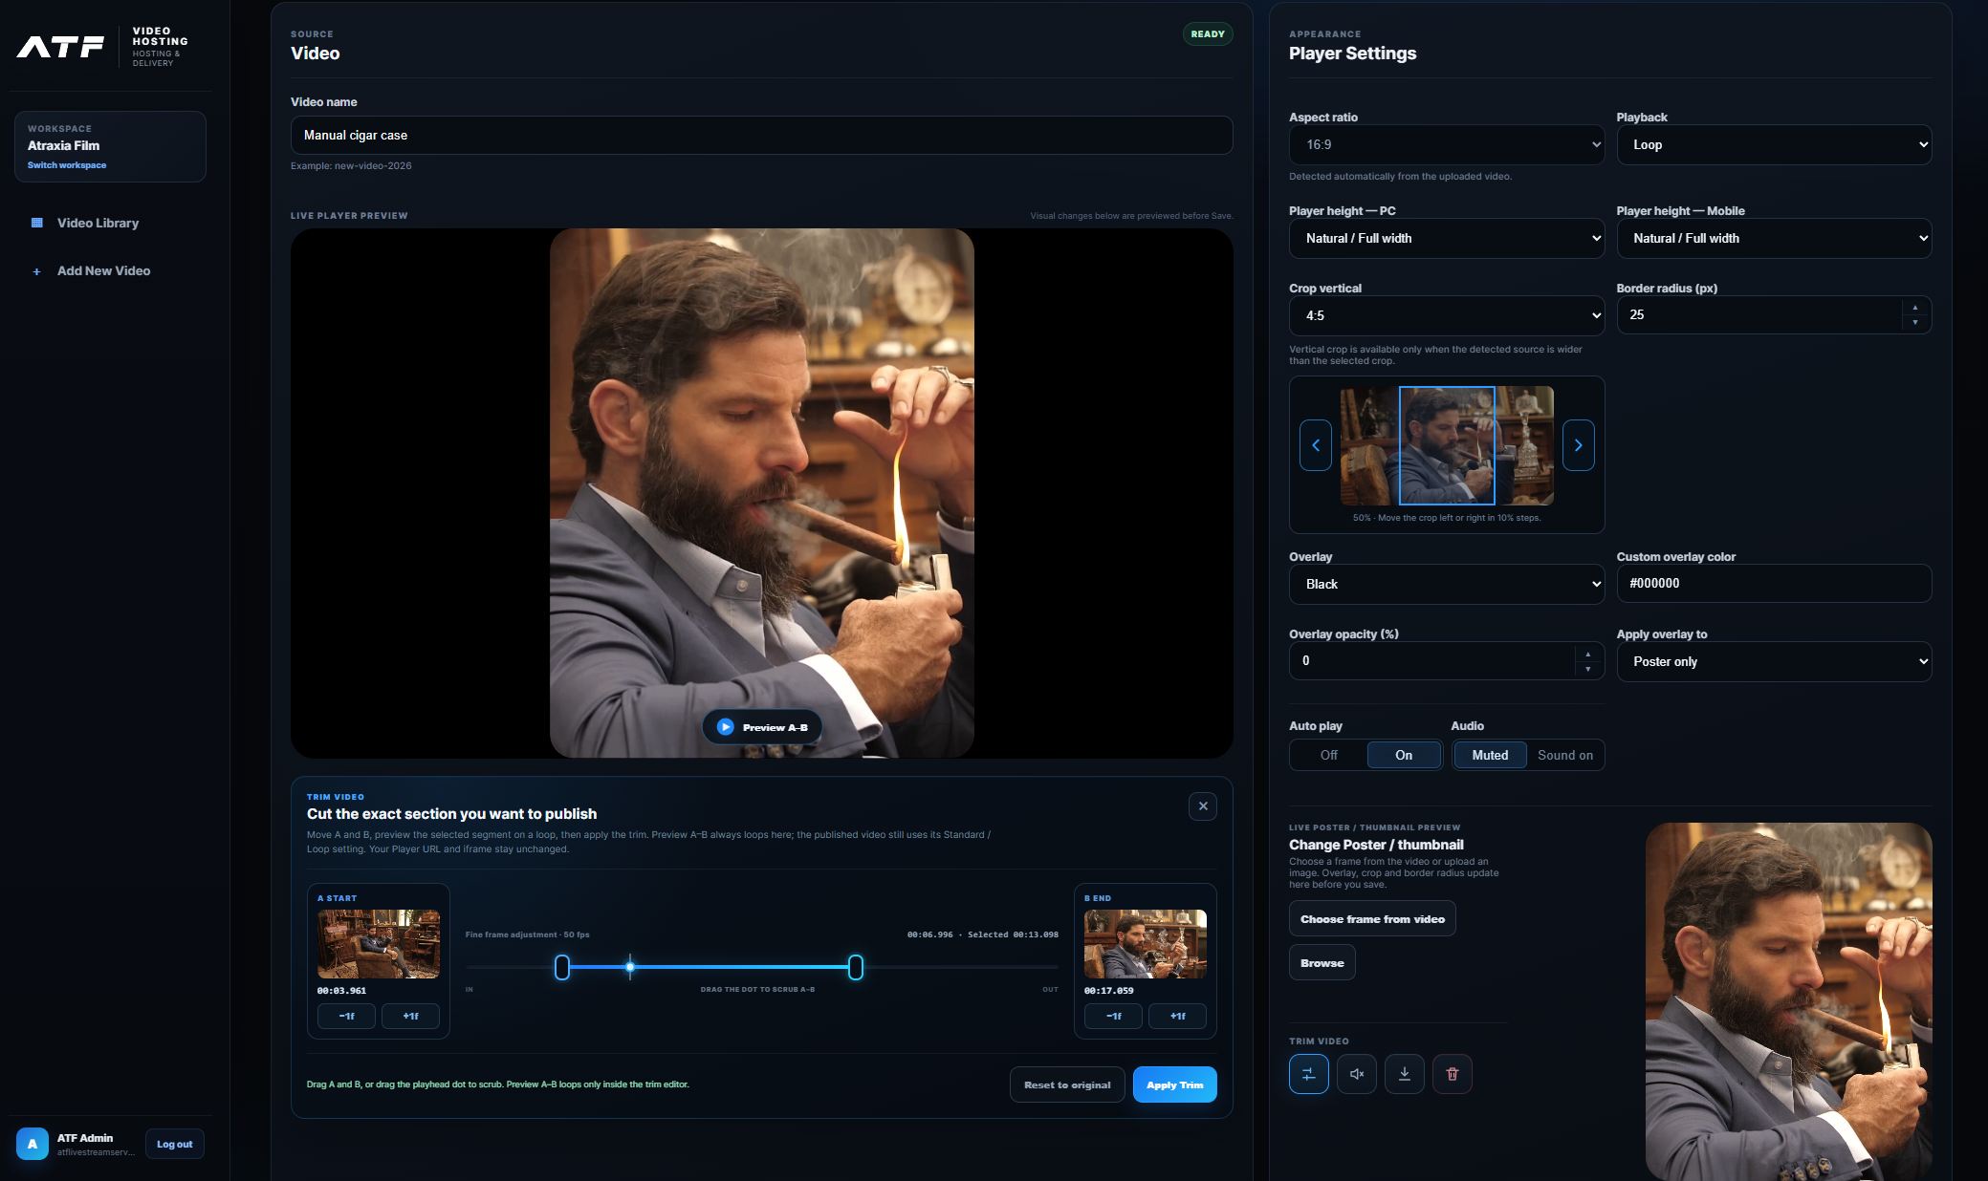This screenshot has height=1181, width=1988.
Task: Click the mute audio speaker icon
Action: pyautogui.click(x=1356, y=1074)
